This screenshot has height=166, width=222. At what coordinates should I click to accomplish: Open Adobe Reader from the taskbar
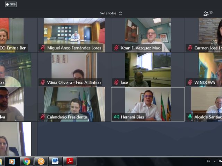pos(69,161)
